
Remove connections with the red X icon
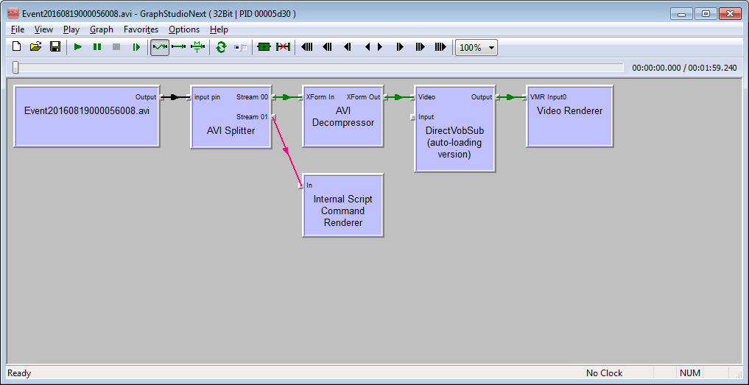[284, 47]
